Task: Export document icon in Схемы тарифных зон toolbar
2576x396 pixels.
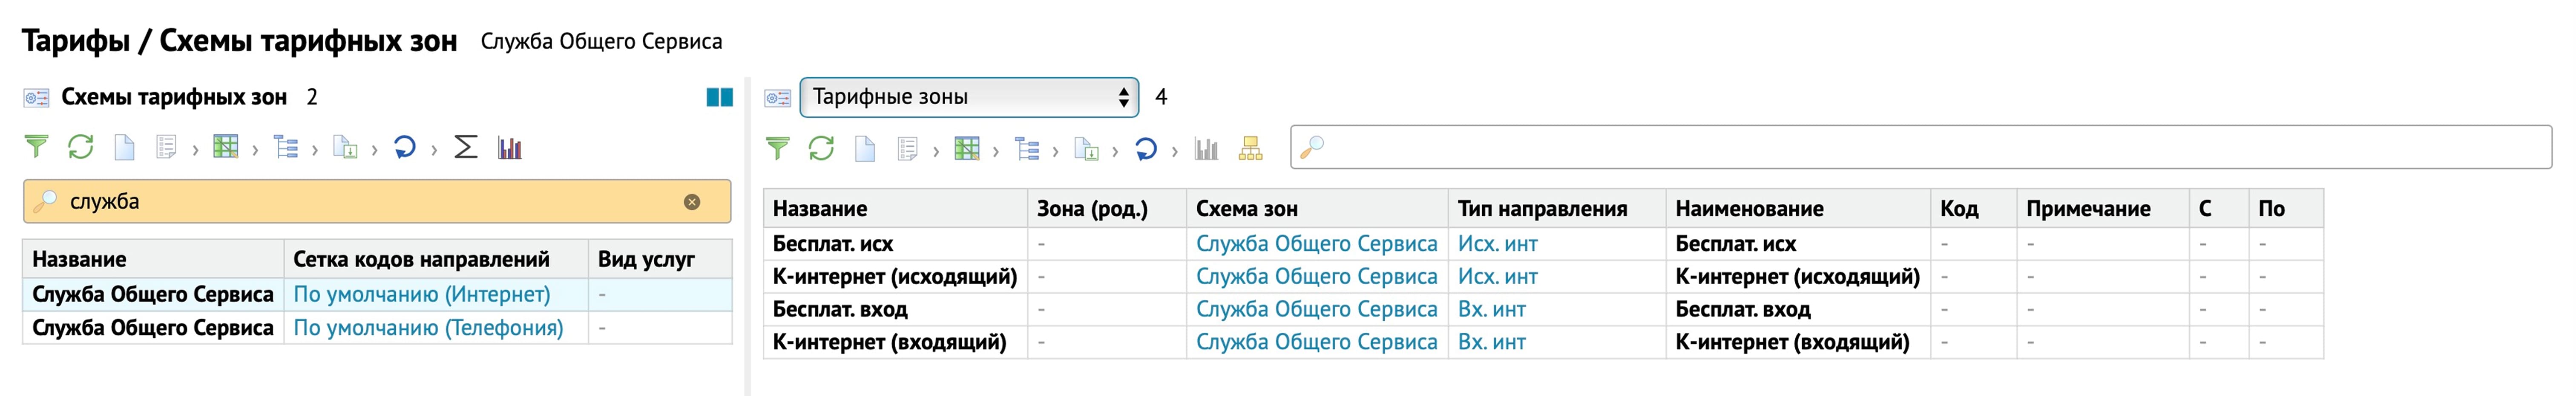Action: coord(345,147)
